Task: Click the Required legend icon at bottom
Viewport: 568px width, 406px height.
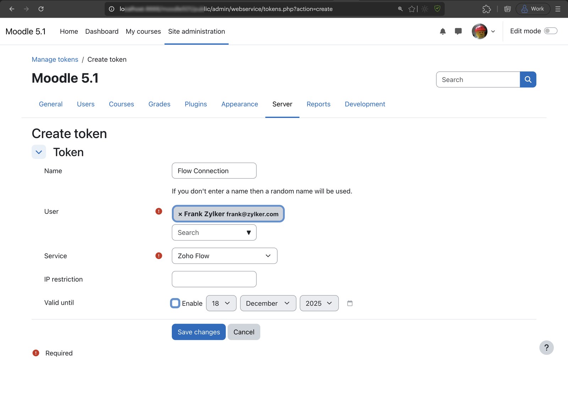Action: point(36,353)
